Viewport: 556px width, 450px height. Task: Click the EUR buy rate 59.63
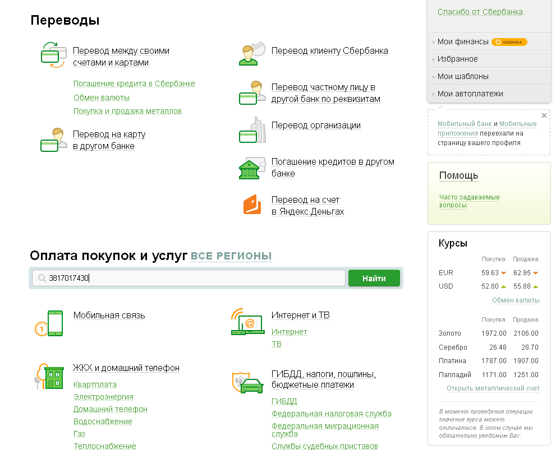click(x=490, y=273)
